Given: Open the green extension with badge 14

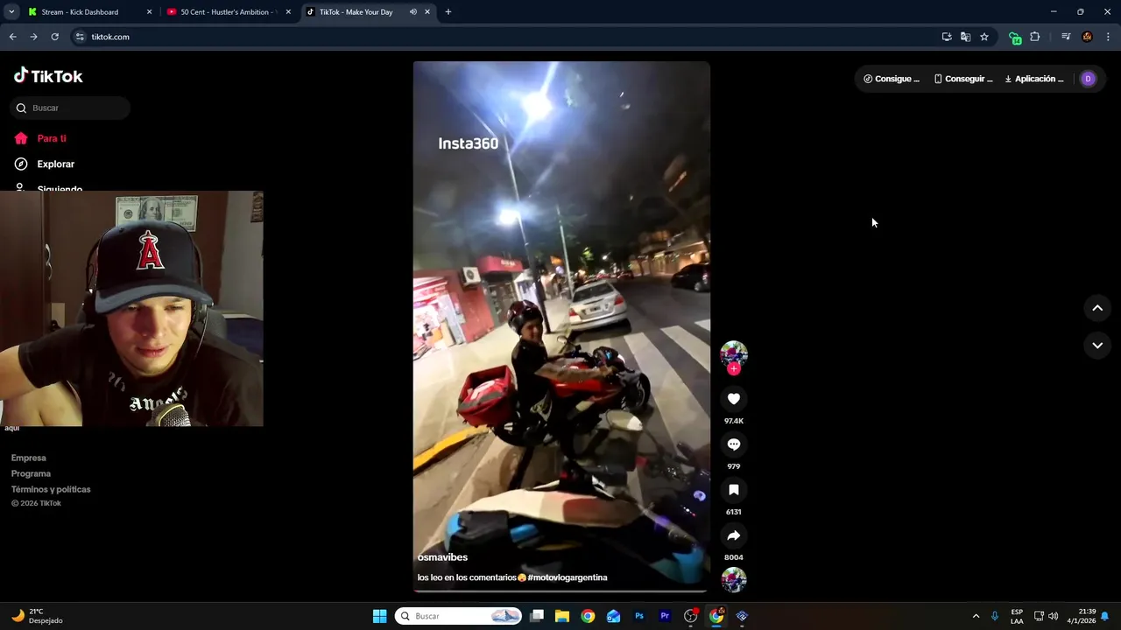Looking at the screenshot, I should click(1014, 38).
